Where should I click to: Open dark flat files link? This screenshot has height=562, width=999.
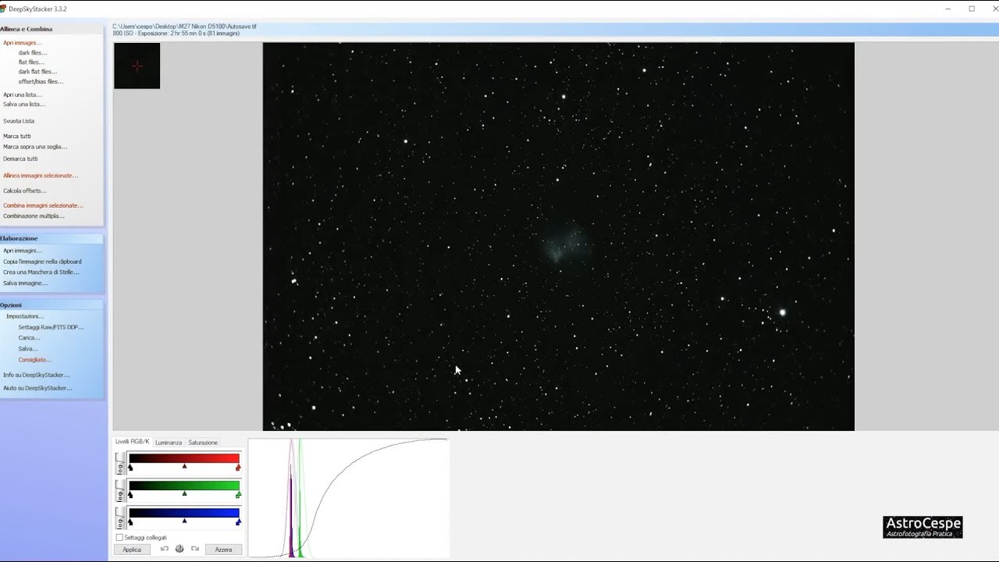[37, 71]
